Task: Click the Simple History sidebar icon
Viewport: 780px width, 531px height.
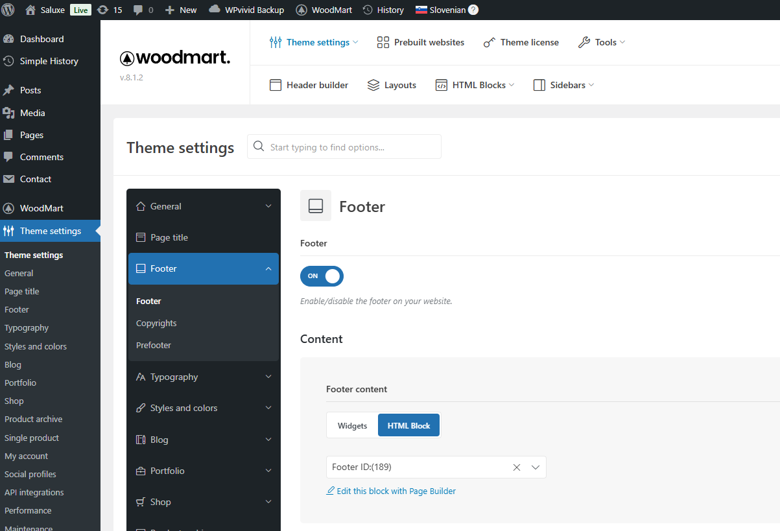Action: (x=8, y=61)
